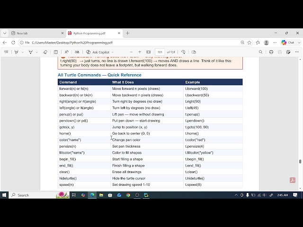The height and width of the screenshot is (227, 303).
Task: Select the Draw pen tool
Action: 30,52
